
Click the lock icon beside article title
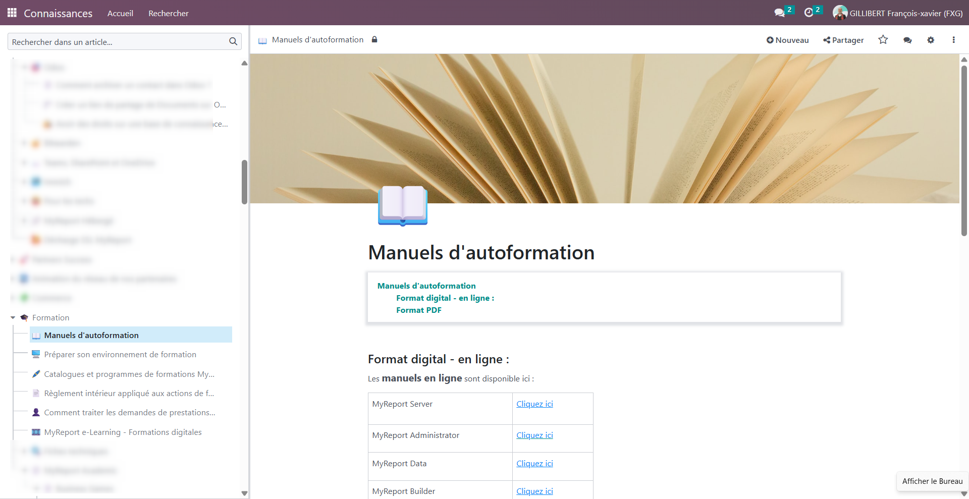point(374,40)
